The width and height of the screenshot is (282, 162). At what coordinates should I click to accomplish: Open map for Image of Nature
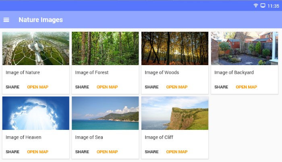coord(37,87)
